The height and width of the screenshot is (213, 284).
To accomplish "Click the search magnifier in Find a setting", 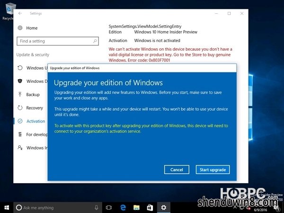I will [x=95, y=41].
